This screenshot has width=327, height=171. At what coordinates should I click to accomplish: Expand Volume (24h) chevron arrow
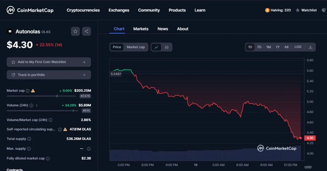37,105
